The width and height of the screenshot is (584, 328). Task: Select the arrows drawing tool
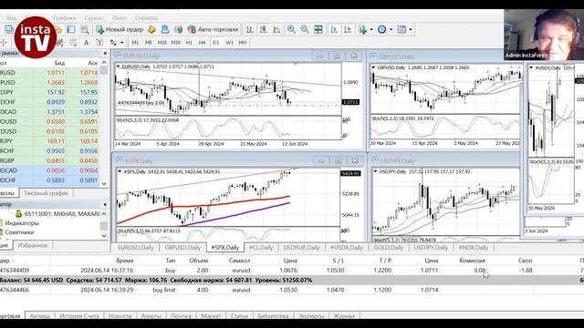113,43
